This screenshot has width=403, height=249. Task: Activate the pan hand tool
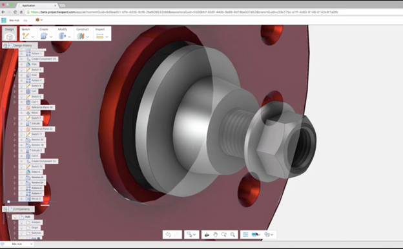(215, 235)
